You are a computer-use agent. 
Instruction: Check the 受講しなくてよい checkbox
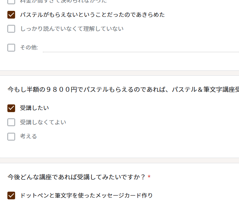point(11,122)
